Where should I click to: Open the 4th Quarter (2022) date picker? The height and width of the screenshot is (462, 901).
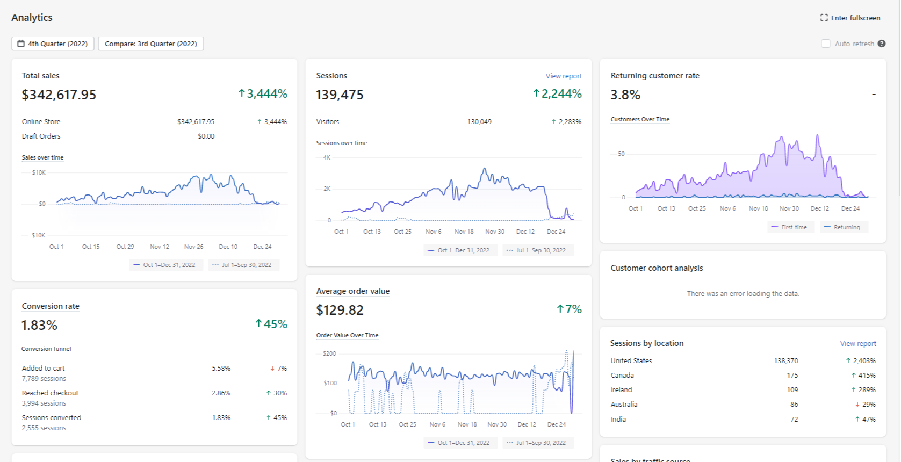53,44
